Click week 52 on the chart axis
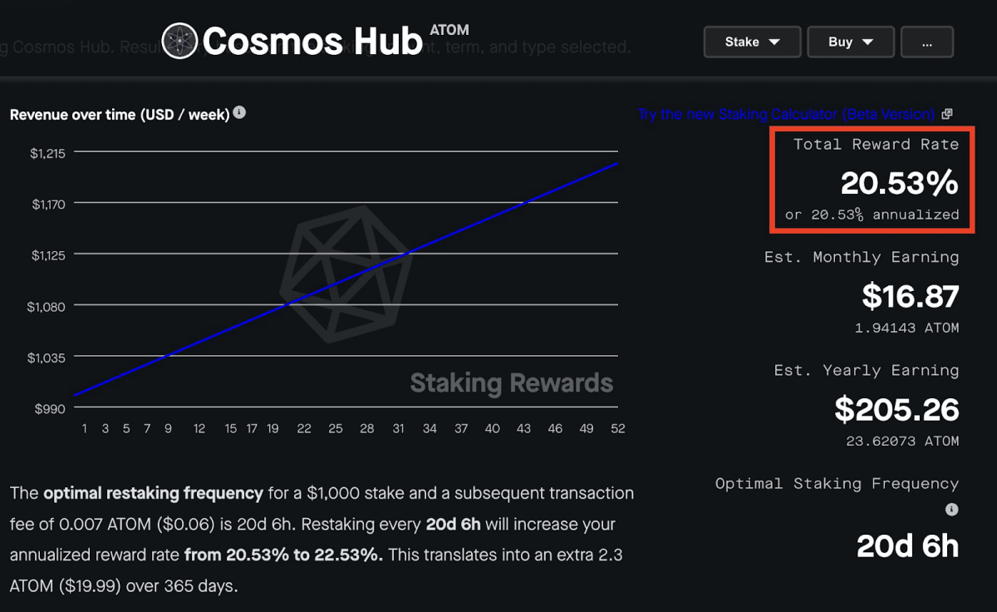The width and height of the screenshot is (997, 612). tap(617, 429)
